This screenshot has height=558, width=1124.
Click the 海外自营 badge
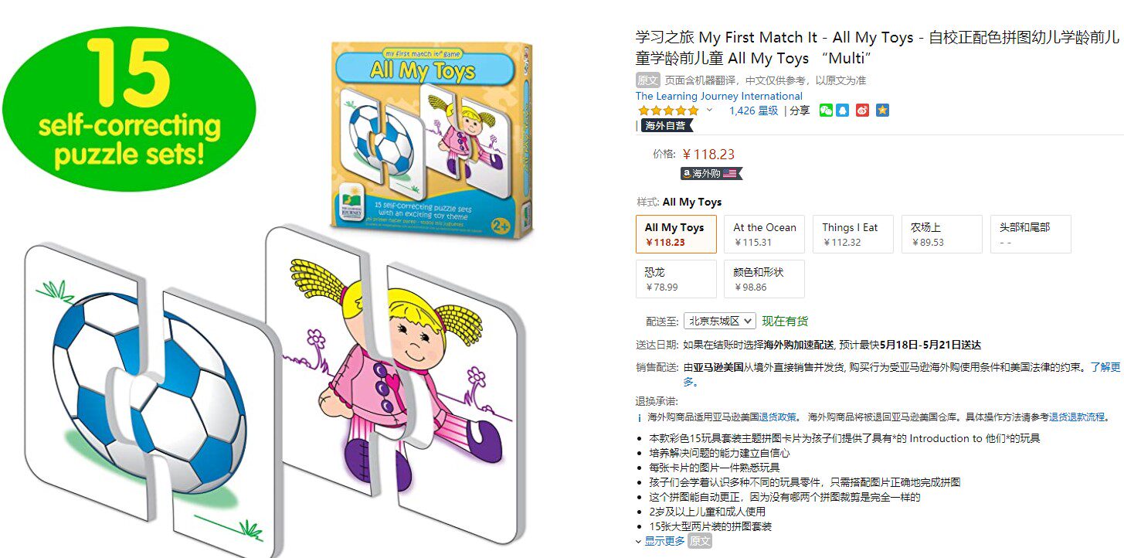click(665, 126)
